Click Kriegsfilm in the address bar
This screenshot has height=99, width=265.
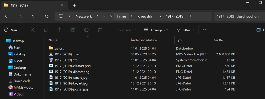146,16
